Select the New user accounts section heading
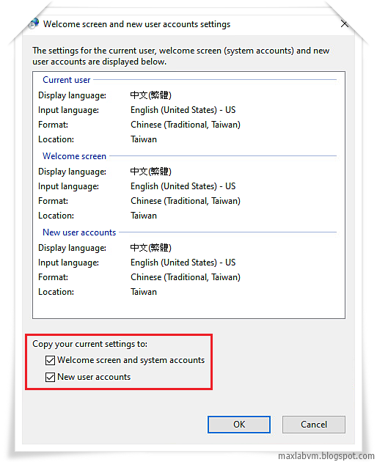This screenshot has height=462, width=377. [79, 232]
